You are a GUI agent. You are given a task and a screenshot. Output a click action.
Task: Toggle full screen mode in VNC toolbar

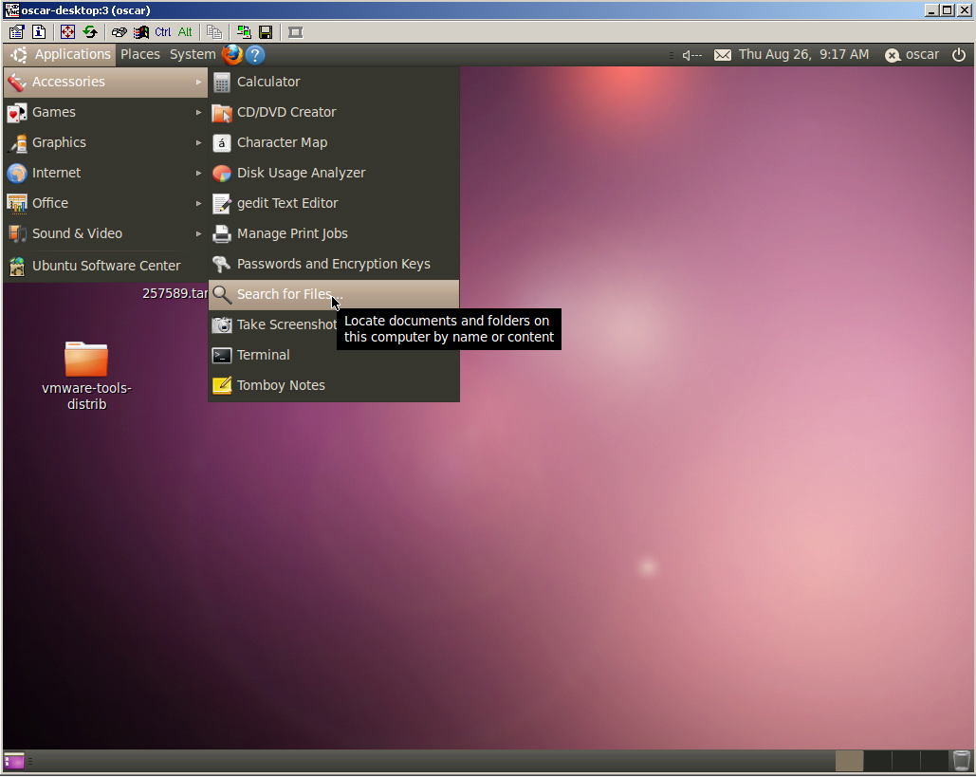coord(67,32)
